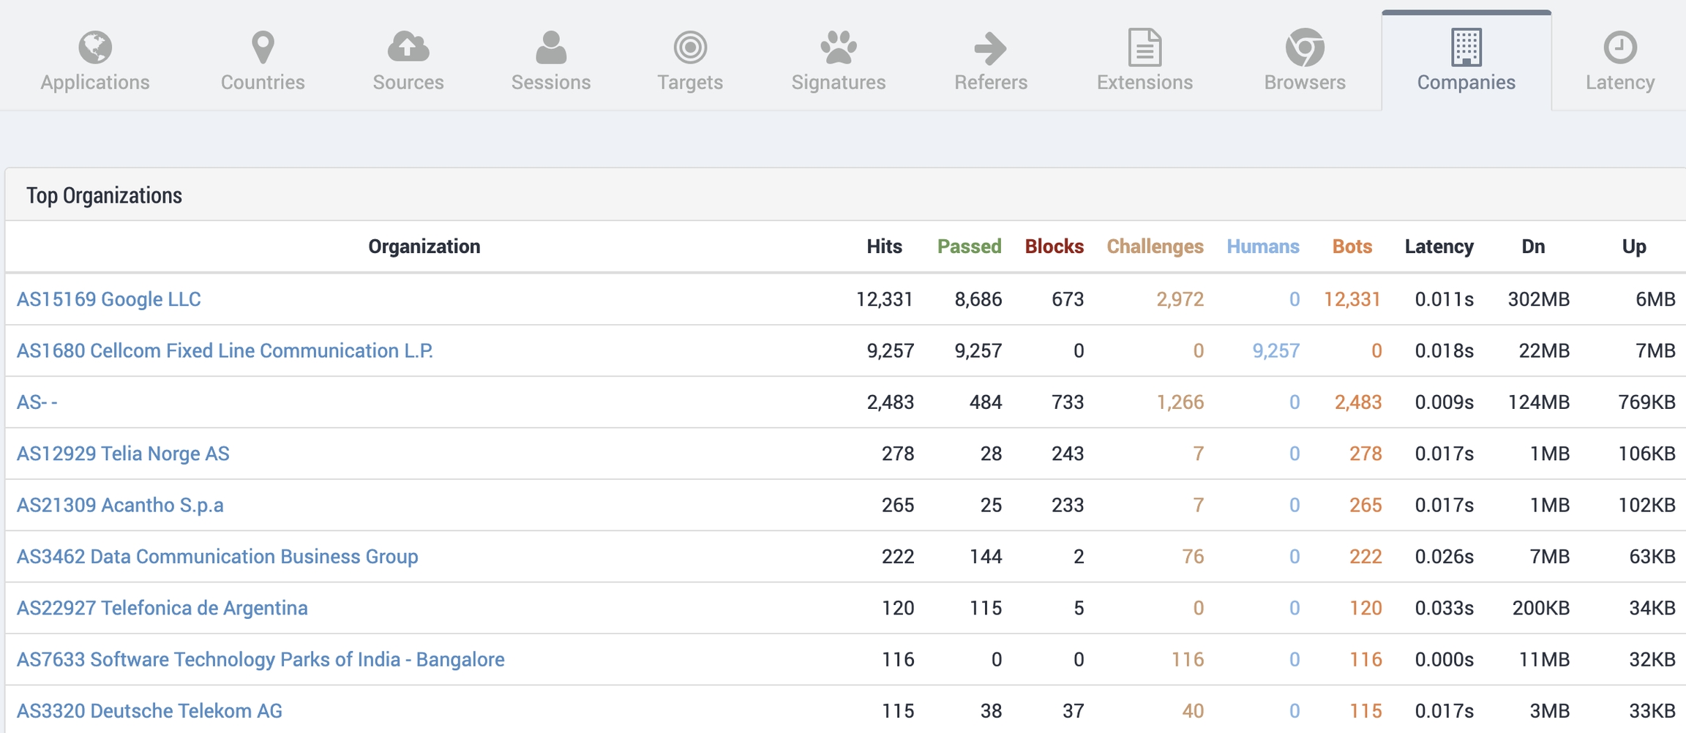This screenshot has height=733, width=1686.
Task: Click the cloud upload Sources icon
Action: click(408, 48)
